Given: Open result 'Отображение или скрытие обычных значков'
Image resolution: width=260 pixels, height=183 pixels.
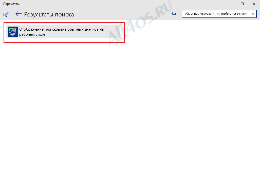Looking at the screenshot, I should click(x=63, y=32).
